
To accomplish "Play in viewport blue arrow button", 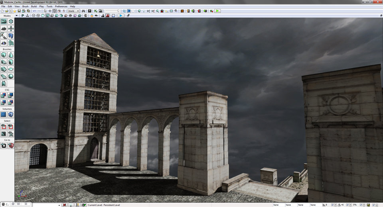I will (120, 16).
